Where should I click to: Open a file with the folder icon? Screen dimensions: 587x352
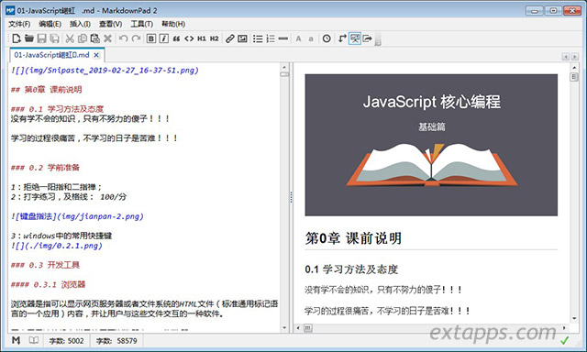[x=28, y=38]
